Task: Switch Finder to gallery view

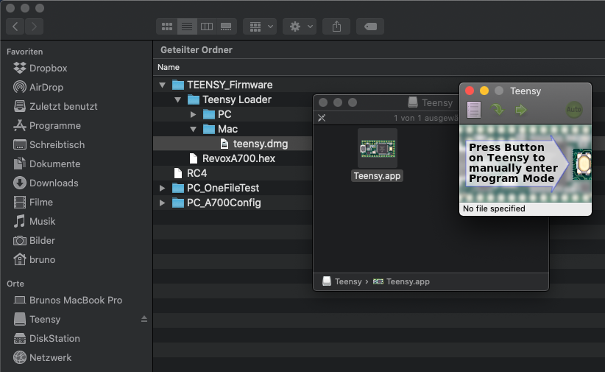Action: tap(227, 27)
